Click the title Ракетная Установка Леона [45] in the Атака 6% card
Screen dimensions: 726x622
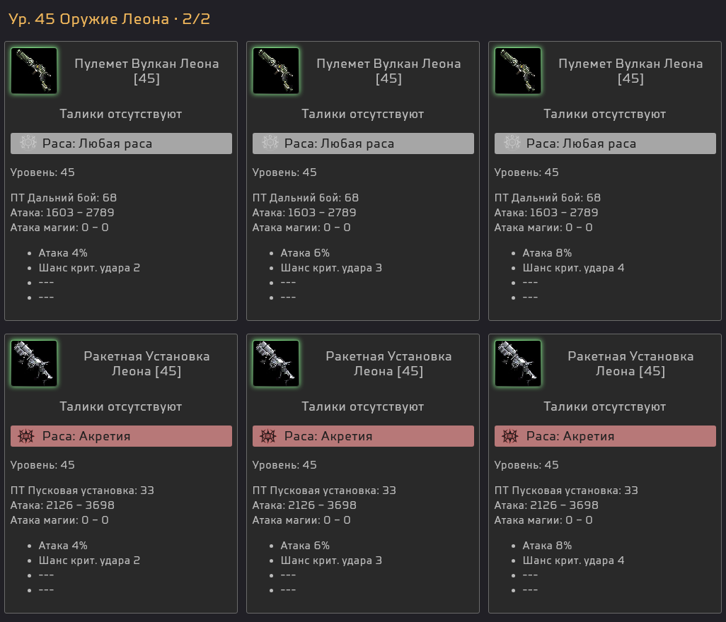point(388,363)
